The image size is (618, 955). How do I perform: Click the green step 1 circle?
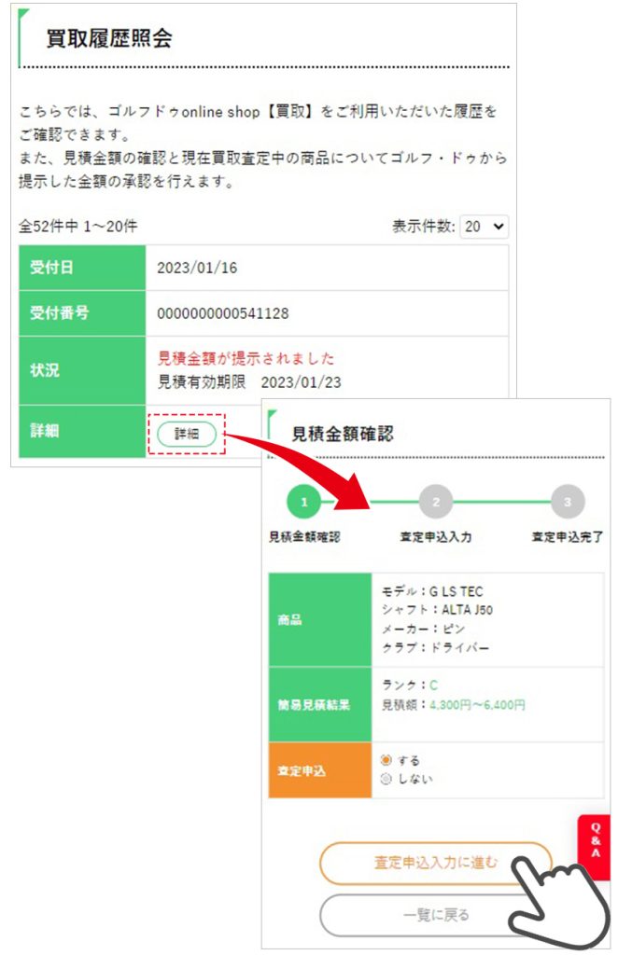point(303,503)
